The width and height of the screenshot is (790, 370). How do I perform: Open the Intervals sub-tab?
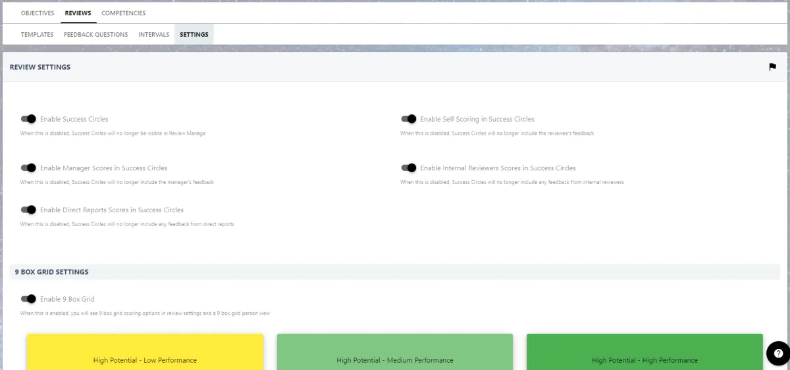[x=154, y=34]
